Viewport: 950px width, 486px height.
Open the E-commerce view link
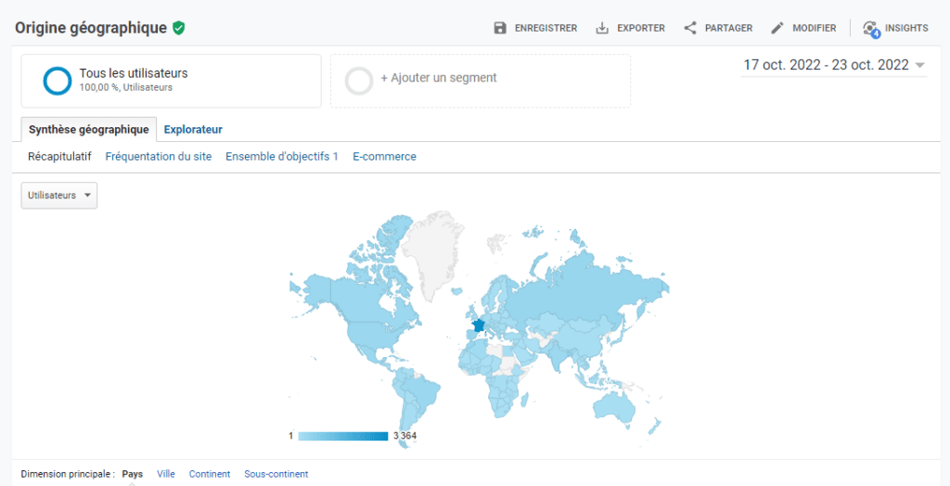384,157
